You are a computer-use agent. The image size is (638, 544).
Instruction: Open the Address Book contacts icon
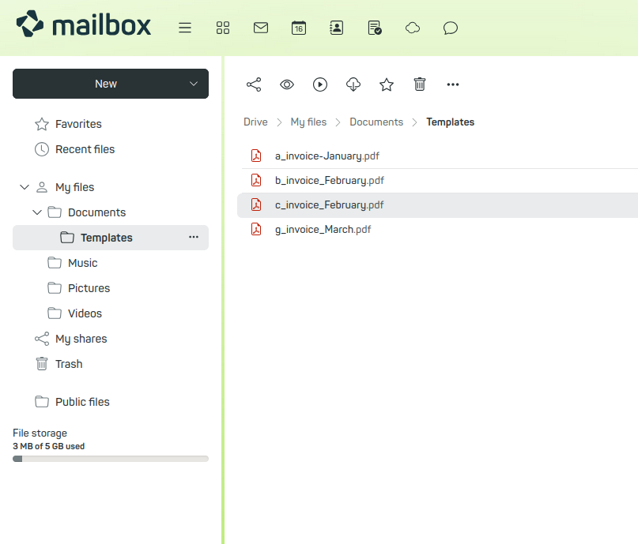click(337, 28)
